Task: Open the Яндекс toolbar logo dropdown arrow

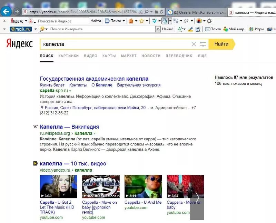Action: click(x=26, y=21)
